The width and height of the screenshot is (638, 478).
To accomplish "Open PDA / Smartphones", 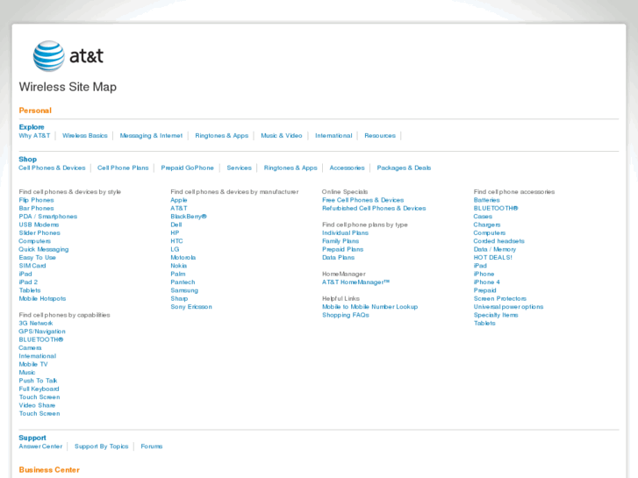I will [48, 216].
